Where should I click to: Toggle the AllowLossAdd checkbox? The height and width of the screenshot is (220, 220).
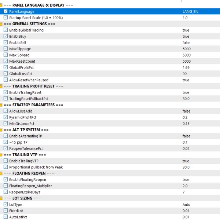(x=5, y=111)
